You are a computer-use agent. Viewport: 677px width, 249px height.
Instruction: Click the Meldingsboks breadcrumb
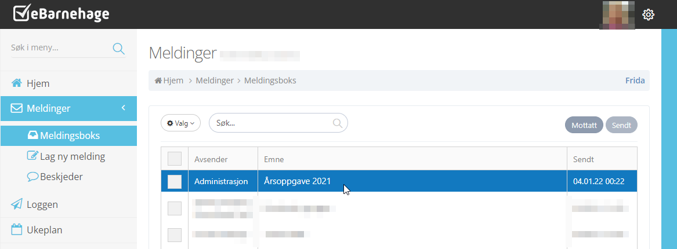[x=270, y=80]
